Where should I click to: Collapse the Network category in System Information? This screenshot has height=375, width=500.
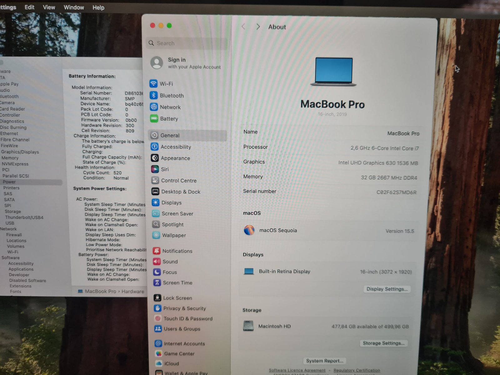point(8,229)
